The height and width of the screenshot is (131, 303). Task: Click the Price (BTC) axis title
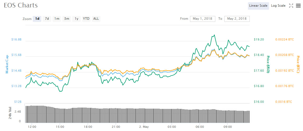click(298, 64)
